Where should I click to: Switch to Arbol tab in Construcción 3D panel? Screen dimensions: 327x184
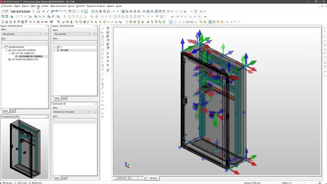click(x=57, y=178)
